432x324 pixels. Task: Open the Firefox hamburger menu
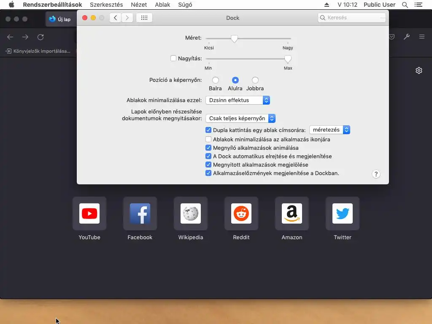coord(422,37)
